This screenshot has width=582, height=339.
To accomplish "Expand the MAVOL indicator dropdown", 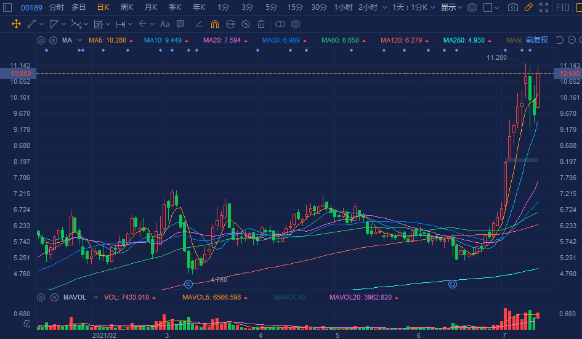I will click(x=95, y=297).
